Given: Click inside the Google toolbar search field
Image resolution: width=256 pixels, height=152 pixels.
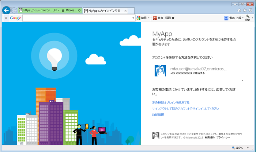Looking at the screenshot, I should pyautogui.click(x=77, y=18).
